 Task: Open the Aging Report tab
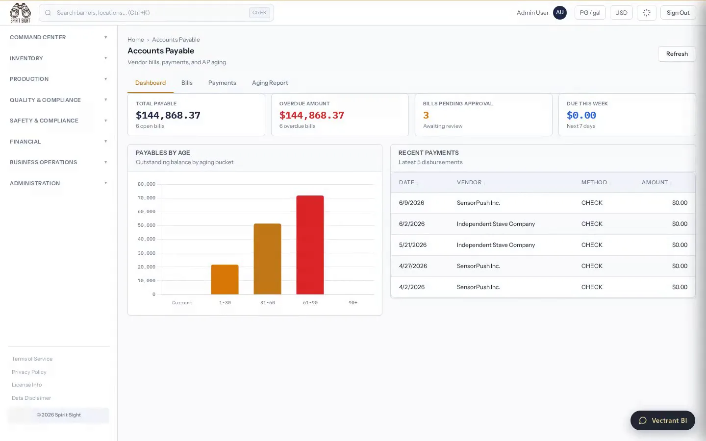point(270,83)
